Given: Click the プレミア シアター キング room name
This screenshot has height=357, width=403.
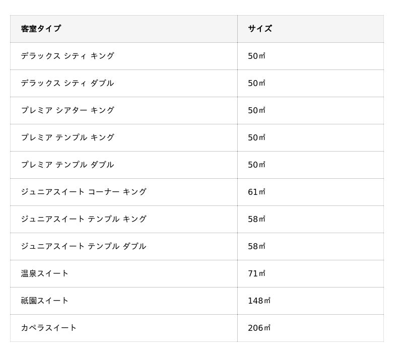Looking at the screenshot, I should [68, 110].
